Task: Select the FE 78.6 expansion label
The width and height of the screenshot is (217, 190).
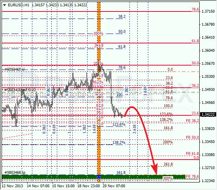Action: [x=193, y=177]
